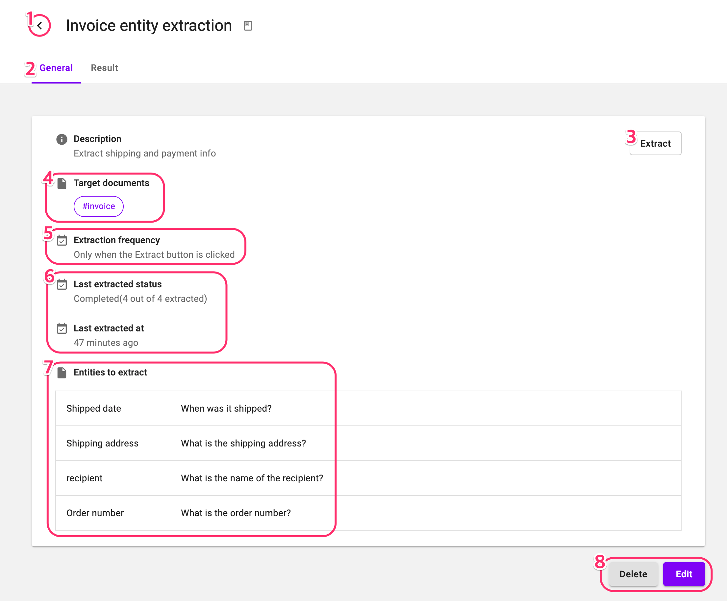Click the Extraction frequency calendar icon
Viewport: 727px width, 601px height.
click(62, 240)
